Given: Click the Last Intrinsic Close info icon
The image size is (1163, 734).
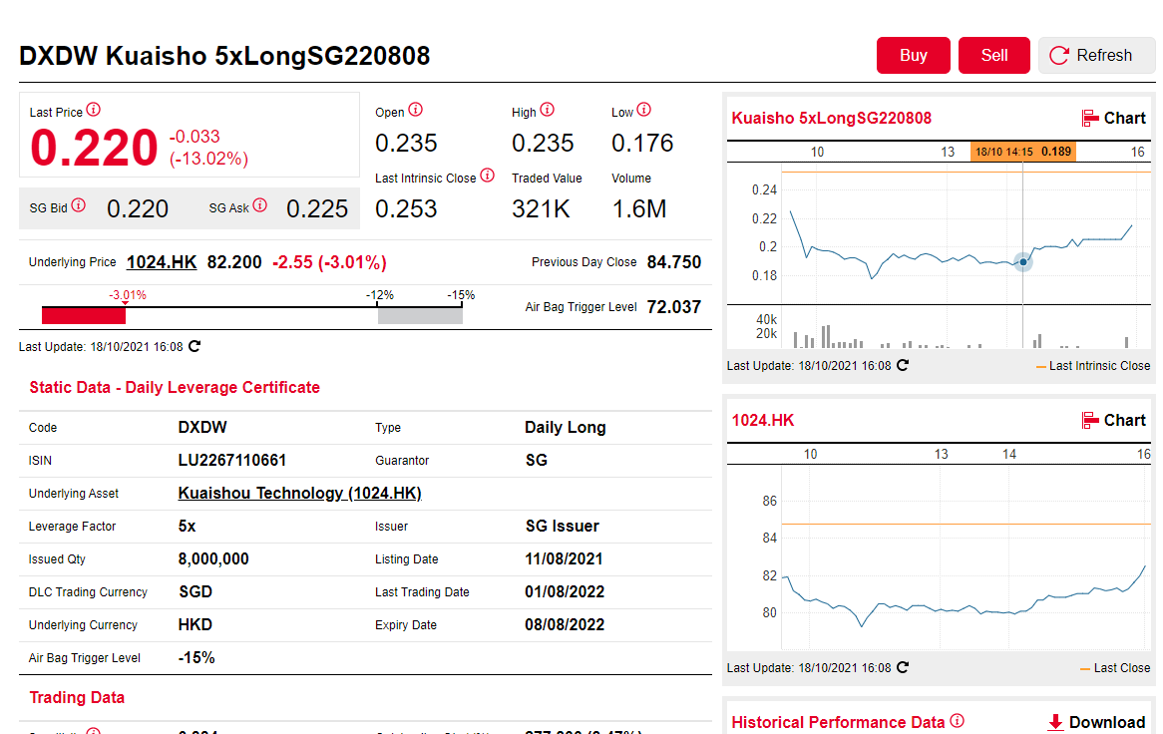Looking at the screenshot, I should pyautogui.click(x=488, y=176).
